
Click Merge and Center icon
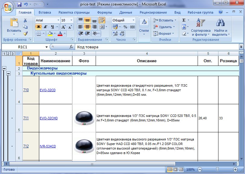(x=102, y=27)
